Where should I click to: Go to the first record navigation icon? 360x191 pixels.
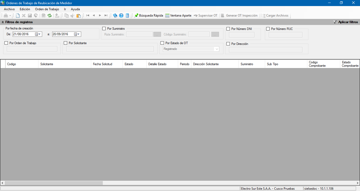pyautogui.click(x=88, y=16)
